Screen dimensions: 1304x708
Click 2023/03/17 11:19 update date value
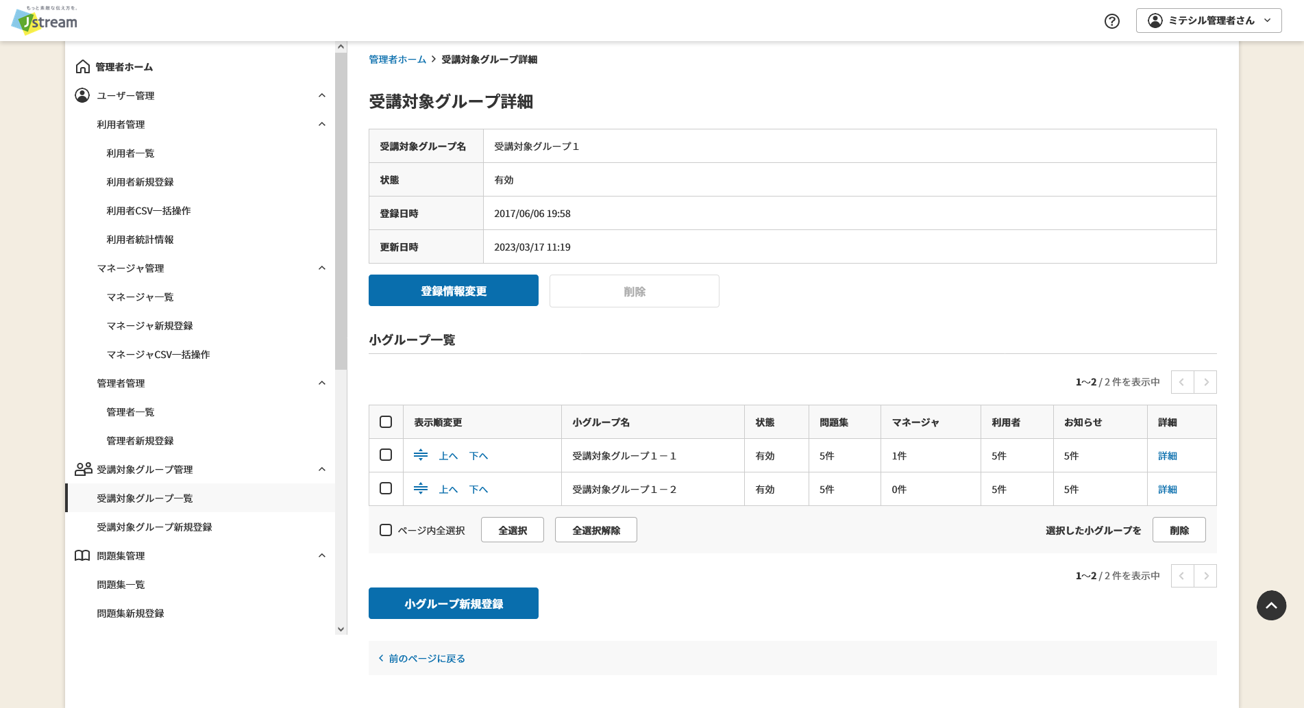point(532,247)
